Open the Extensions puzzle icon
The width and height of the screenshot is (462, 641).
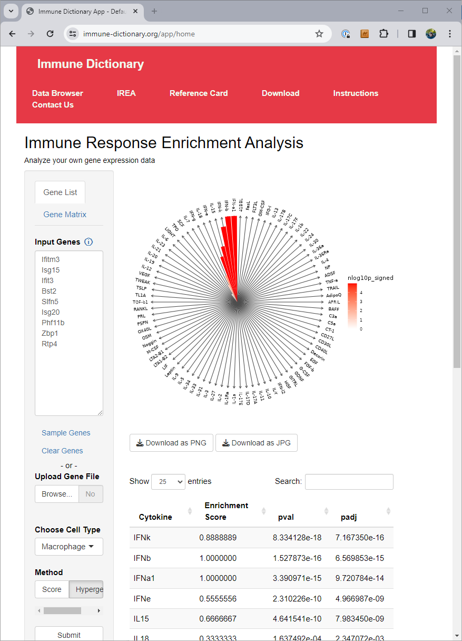click(384, 34)
